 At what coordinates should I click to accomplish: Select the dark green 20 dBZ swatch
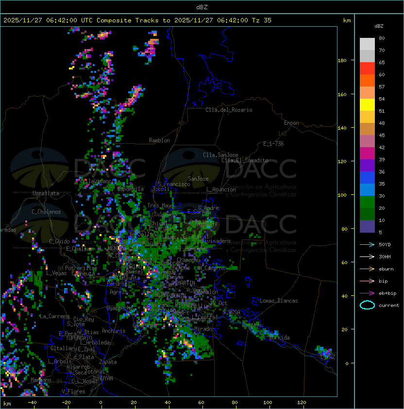point(367,214)
